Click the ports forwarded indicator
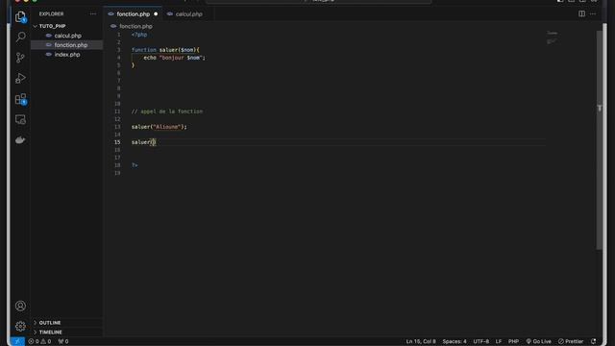The image size is (615, 346). click(63, 341)
